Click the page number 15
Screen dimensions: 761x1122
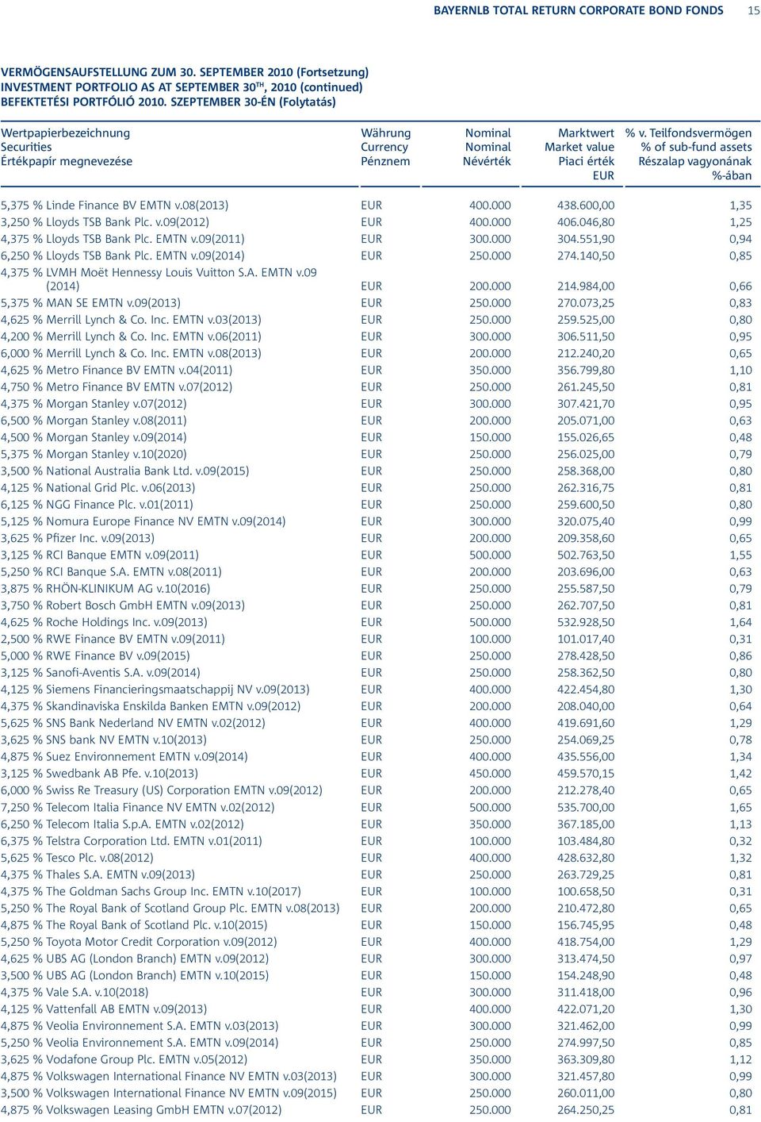pos(753,10)
